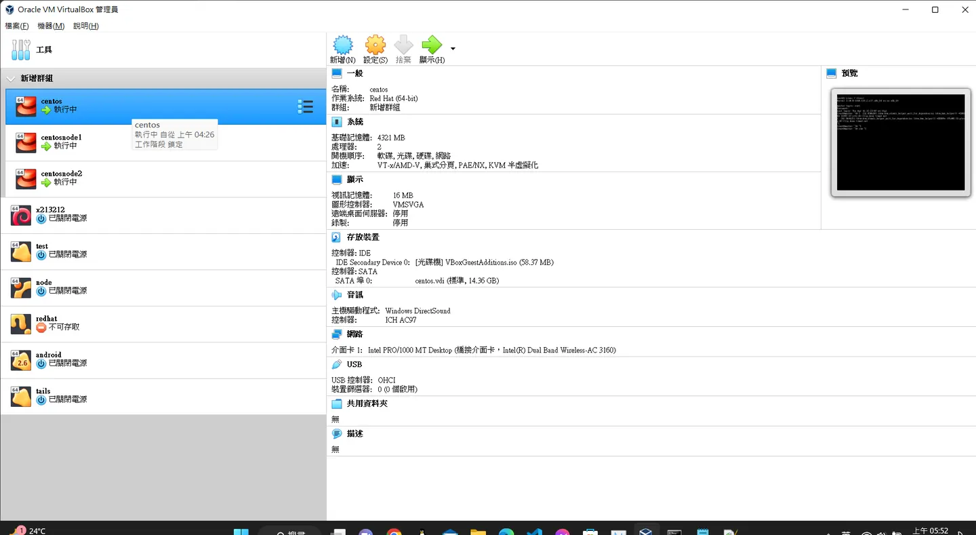Open the 說明(H) menu
The width and height of the screenshot is (976, 535).
(86, 26)
